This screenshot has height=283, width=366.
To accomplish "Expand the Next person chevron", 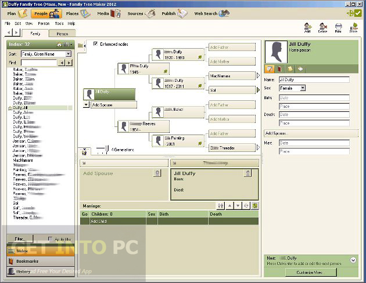I will (x=353, y=260).
